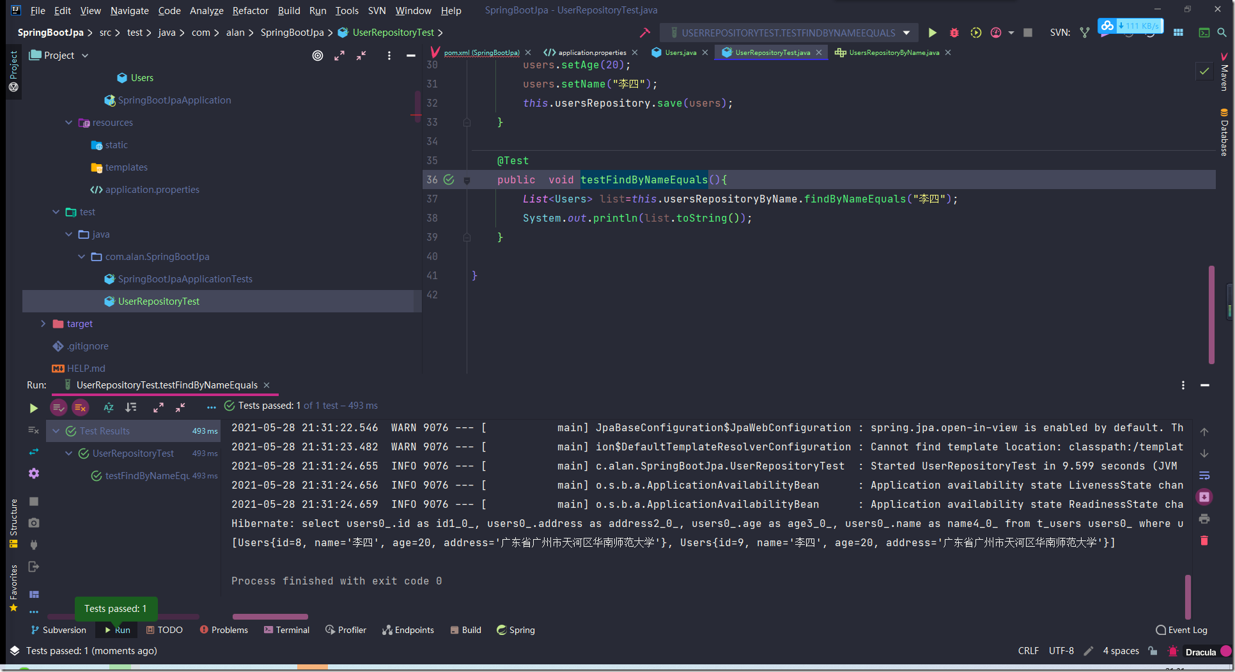This screenshot has width=1235, height=672.
Task: Open the Maven side panel
Action: [1224, 72]
